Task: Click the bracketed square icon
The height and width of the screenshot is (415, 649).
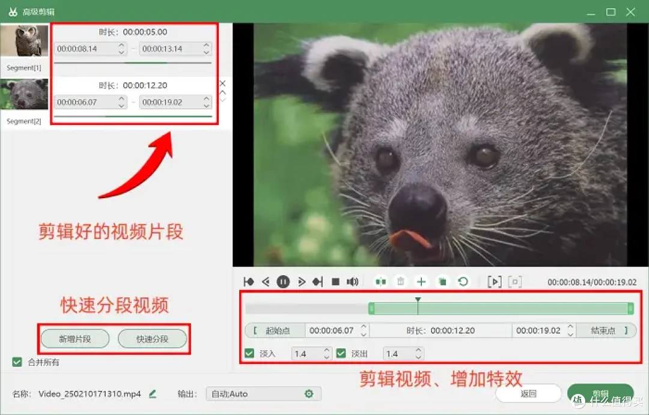Action: tap(515, 282)
